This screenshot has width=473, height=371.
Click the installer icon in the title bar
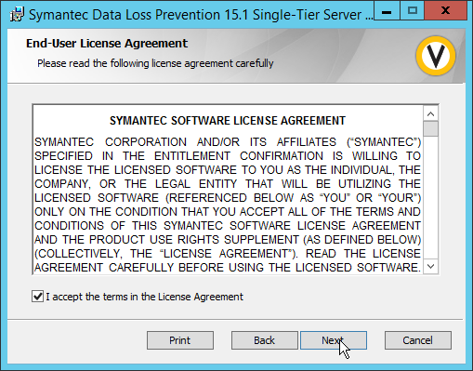coord(17,15)
